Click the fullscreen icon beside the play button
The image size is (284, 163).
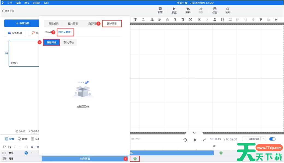(x=204, y=140)
